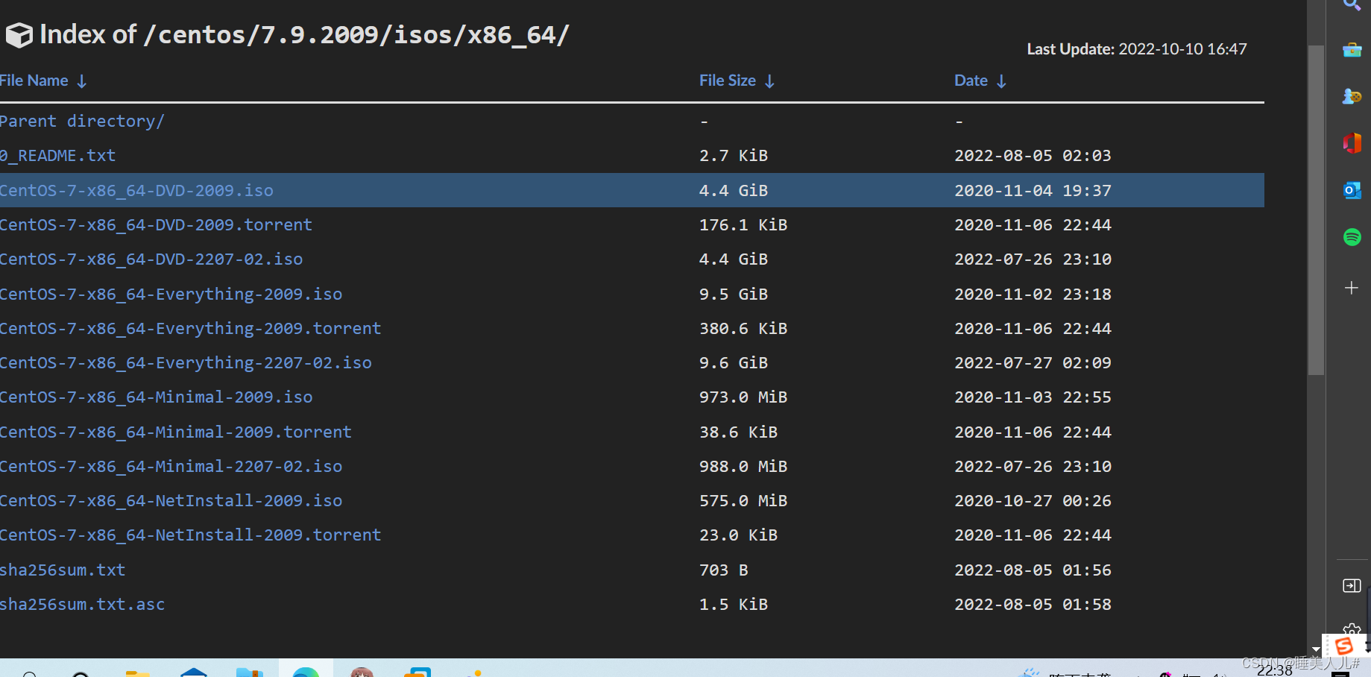Click the 2.7 KiB size of 0_README.txt
The width and height of the screenshot is (1371, 677).
(x=734, y=156)
